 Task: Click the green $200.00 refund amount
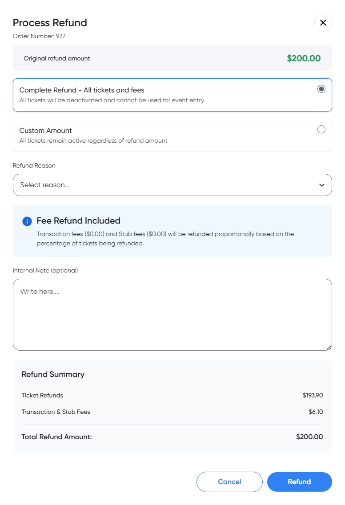tap(304, 58)
